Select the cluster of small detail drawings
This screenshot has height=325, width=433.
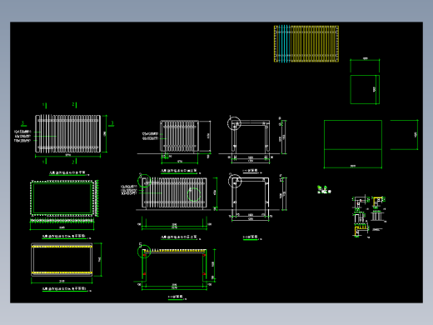click(368, 217)
